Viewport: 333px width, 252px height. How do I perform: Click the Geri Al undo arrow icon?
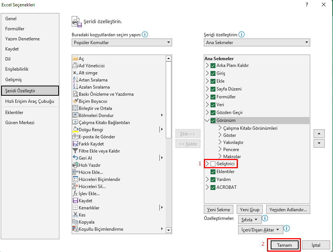click(75, 158)
